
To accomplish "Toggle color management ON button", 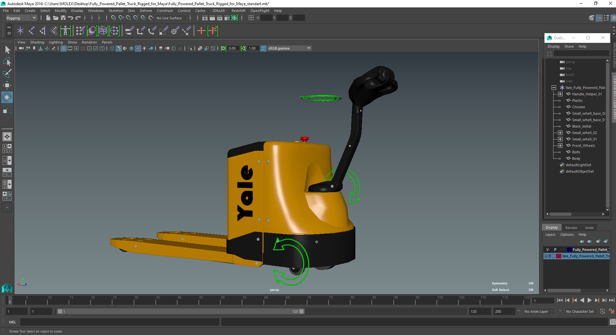I will (263, 48).
